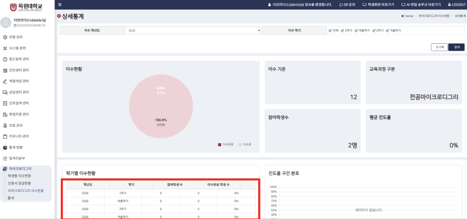Click the 이수율 legend color swatch
Image resolution: width=467 pixels, height=219 pixels.
(x=240, y=144)
